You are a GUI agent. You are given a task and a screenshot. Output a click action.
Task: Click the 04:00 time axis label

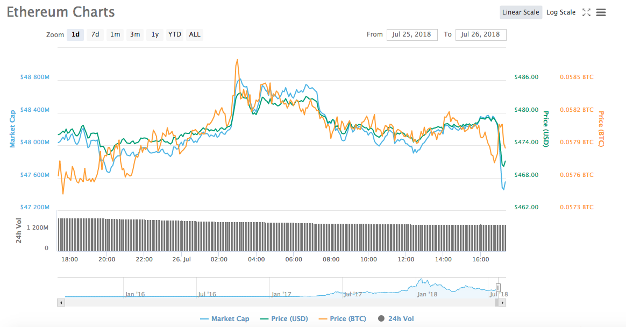[257, 260]
